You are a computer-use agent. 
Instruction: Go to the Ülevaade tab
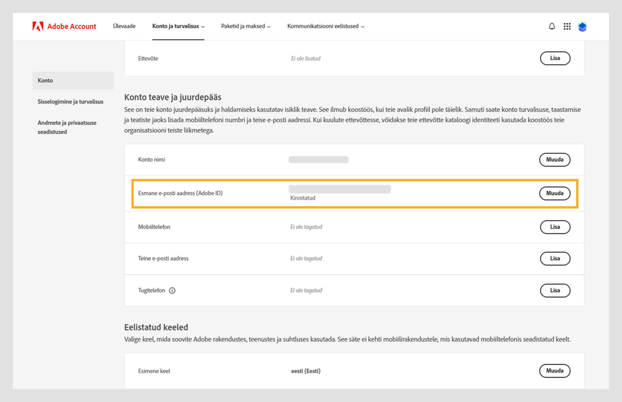(124, 26)
